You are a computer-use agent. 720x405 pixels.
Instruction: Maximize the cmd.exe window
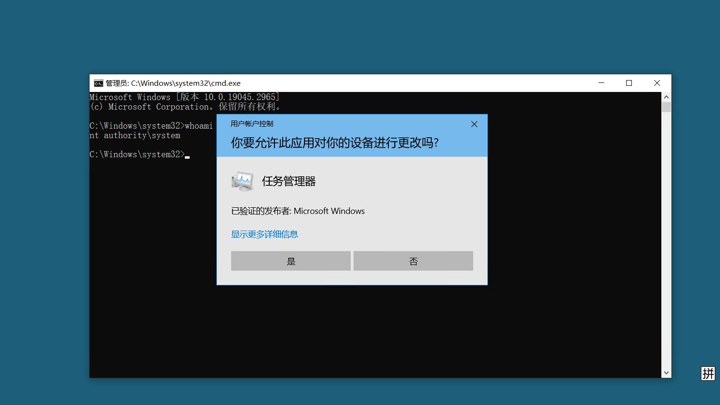(629, 83)
